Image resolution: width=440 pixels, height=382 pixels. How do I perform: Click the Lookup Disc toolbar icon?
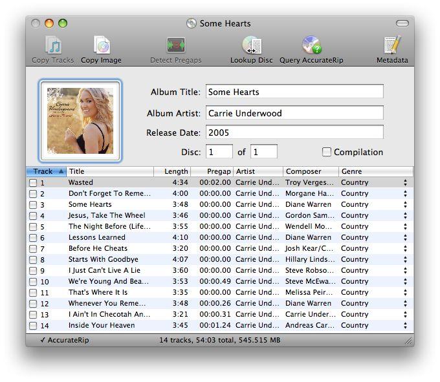pos(252,45)
